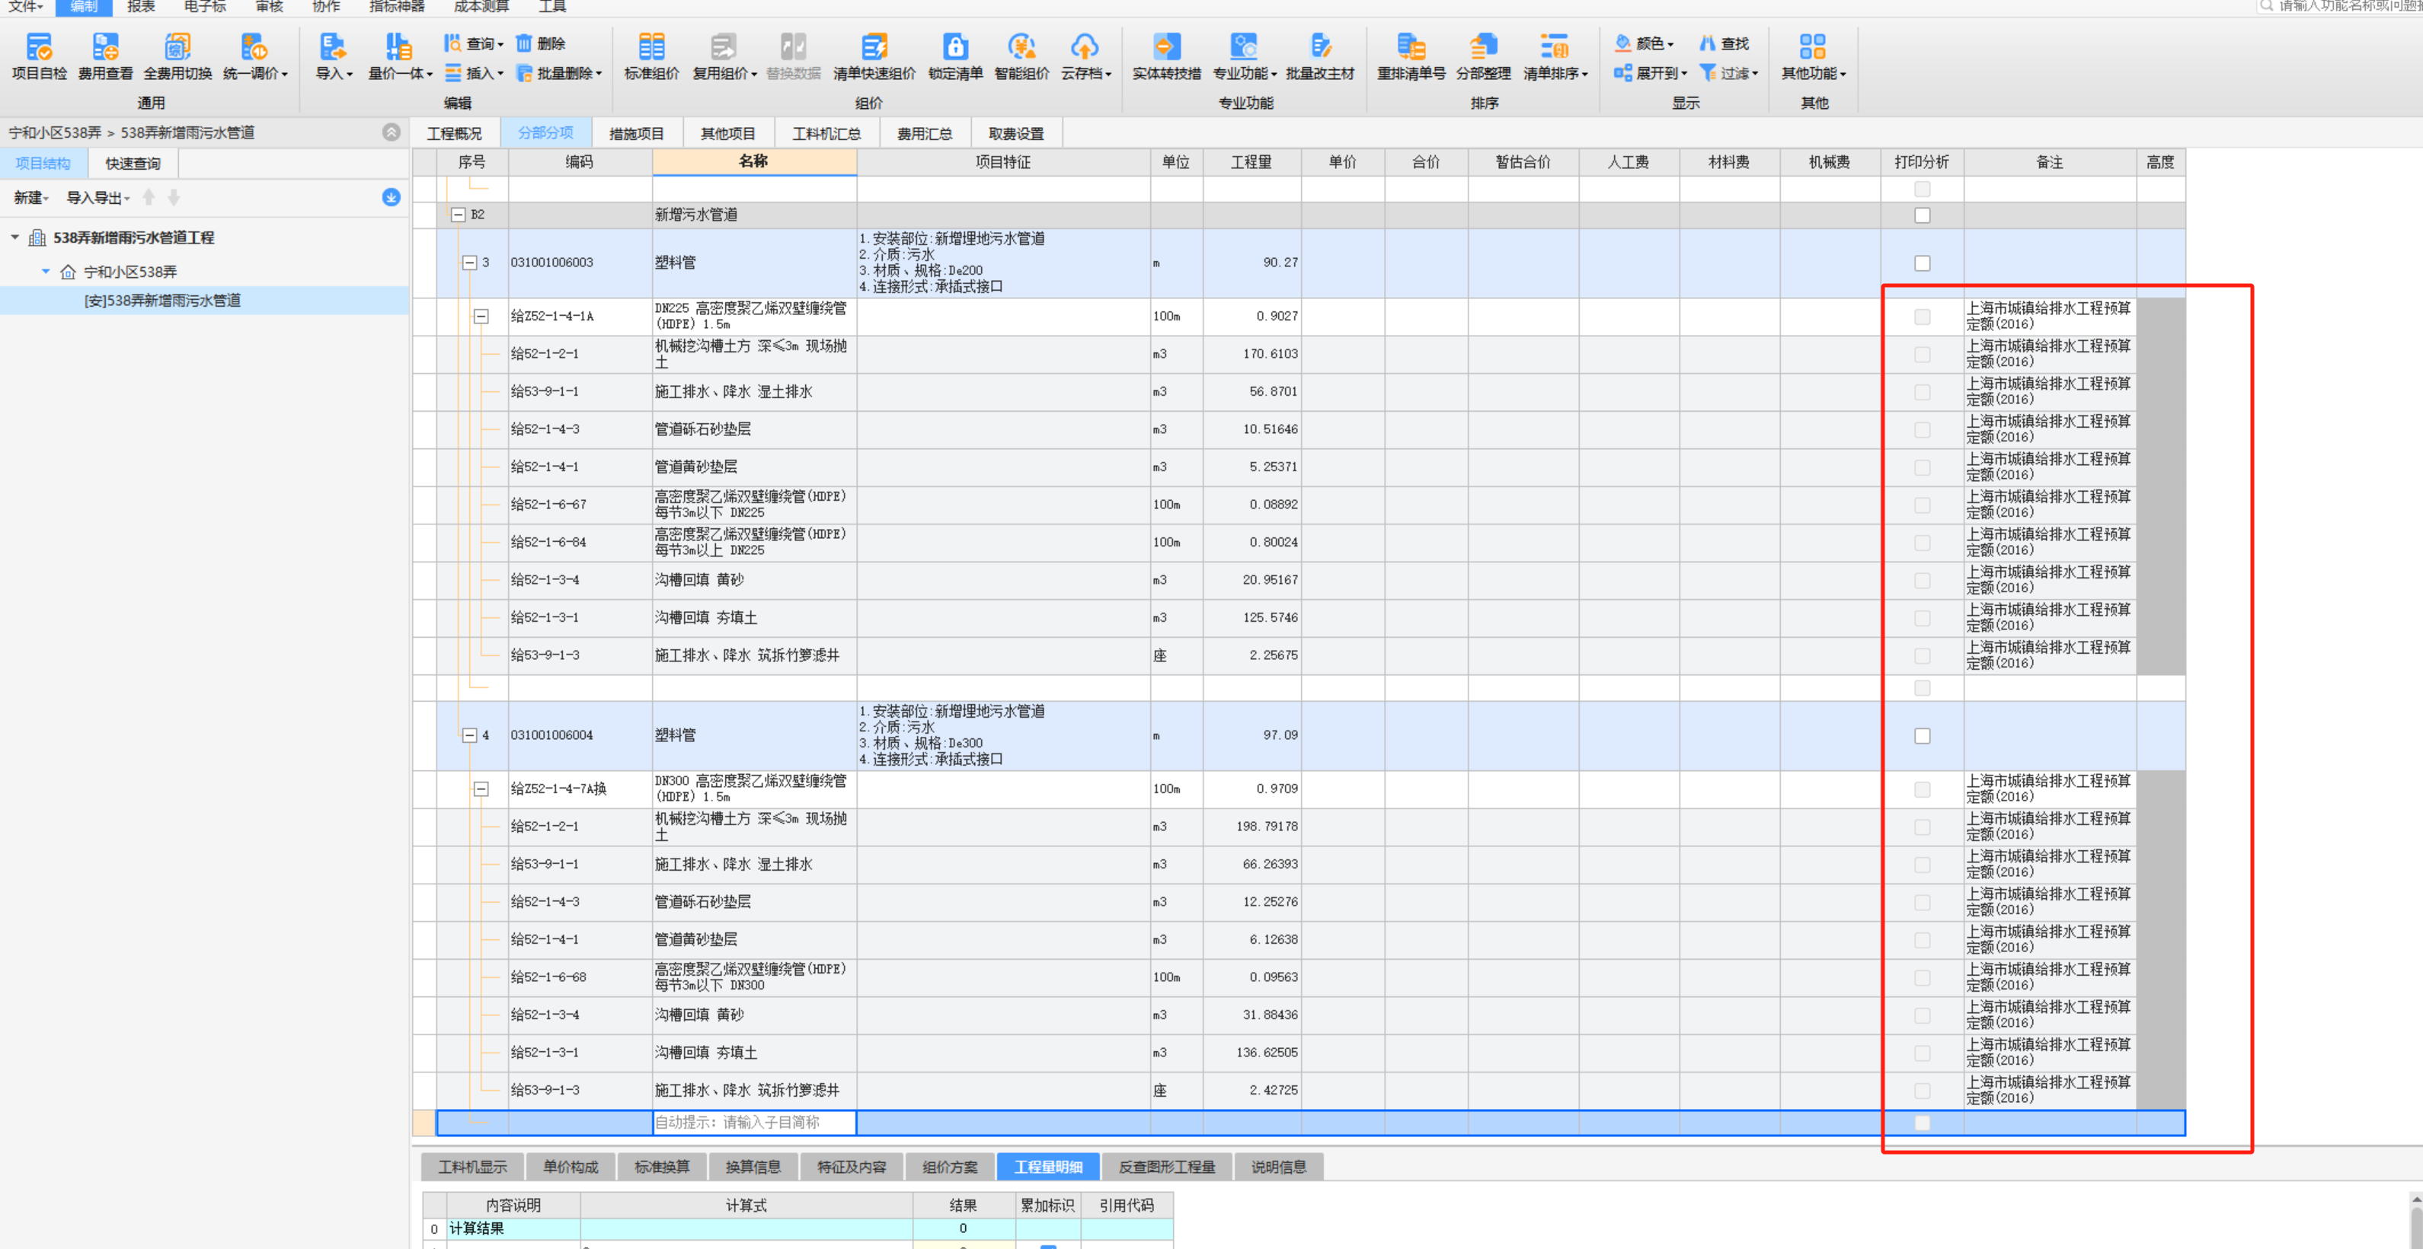Screen dimensions: 2423x1249
Task: Select [安]538弄新增雨污水管道 in the project tree
Action: pos(161,301)
